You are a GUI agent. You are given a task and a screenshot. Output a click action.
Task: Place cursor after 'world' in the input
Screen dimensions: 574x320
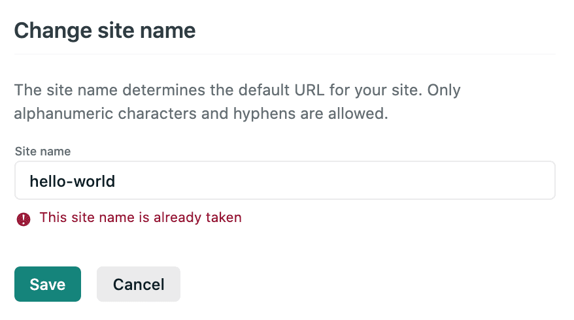click(116, 181)
